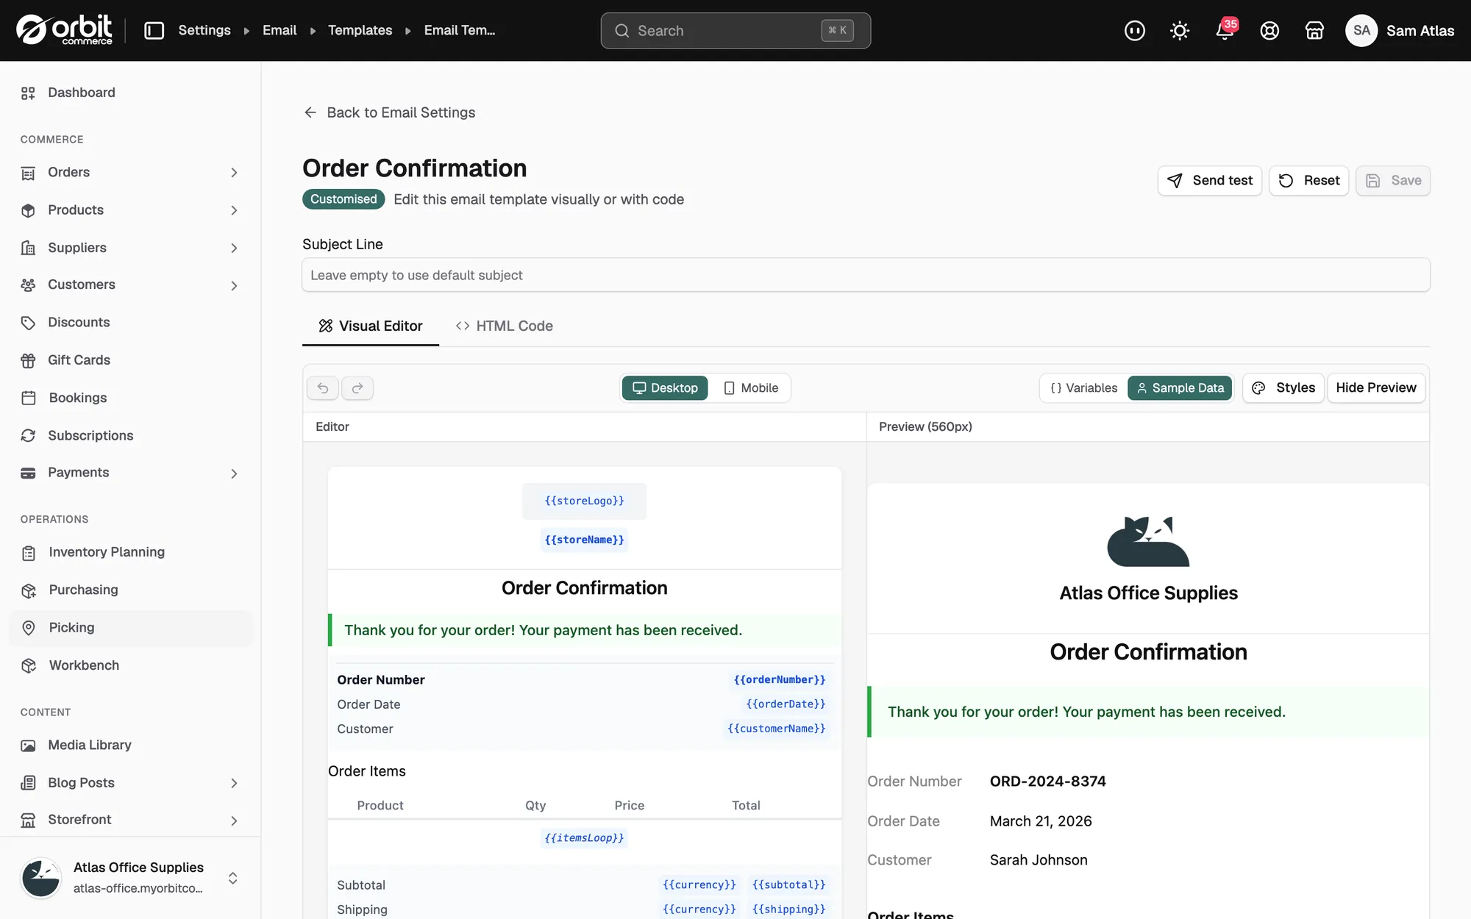Open Sam Atlas user avatar menu
1471x919 pixels.
(x=1399, y=30)
